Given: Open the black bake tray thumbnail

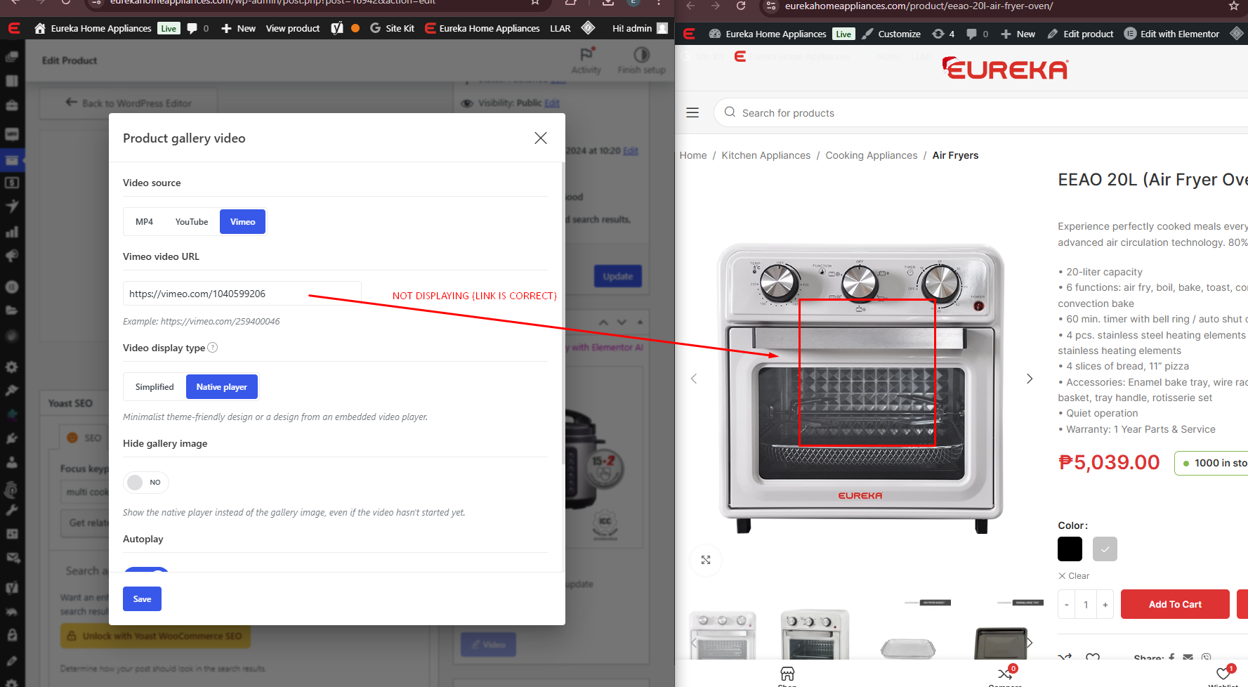Looking at the screenshot, I should [x=1001, y=642].
